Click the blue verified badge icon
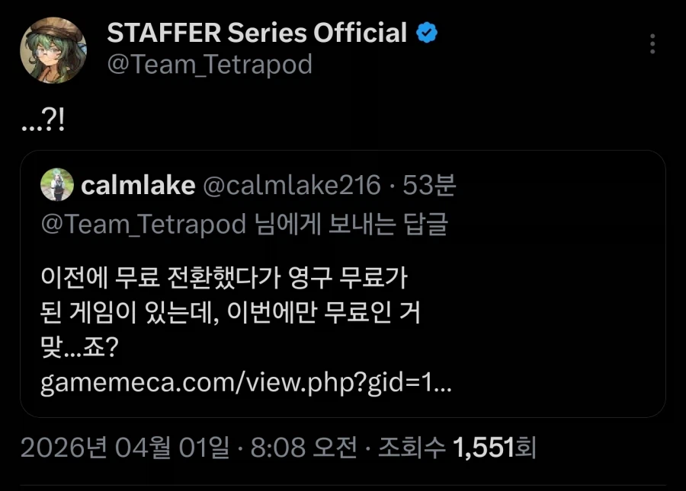This screenshot has height=491, width=686. 426,31
